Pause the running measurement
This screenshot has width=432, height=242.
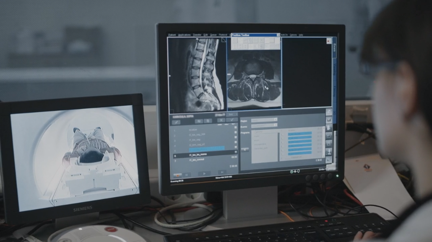click(x=187, y=175)
